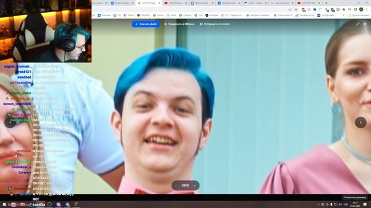The height and width of the screenshot is (208, 371).
Task: Click "Отправить по почте" in the viewer toolbar
Action: pyautogui.click(x=214, y=24)
